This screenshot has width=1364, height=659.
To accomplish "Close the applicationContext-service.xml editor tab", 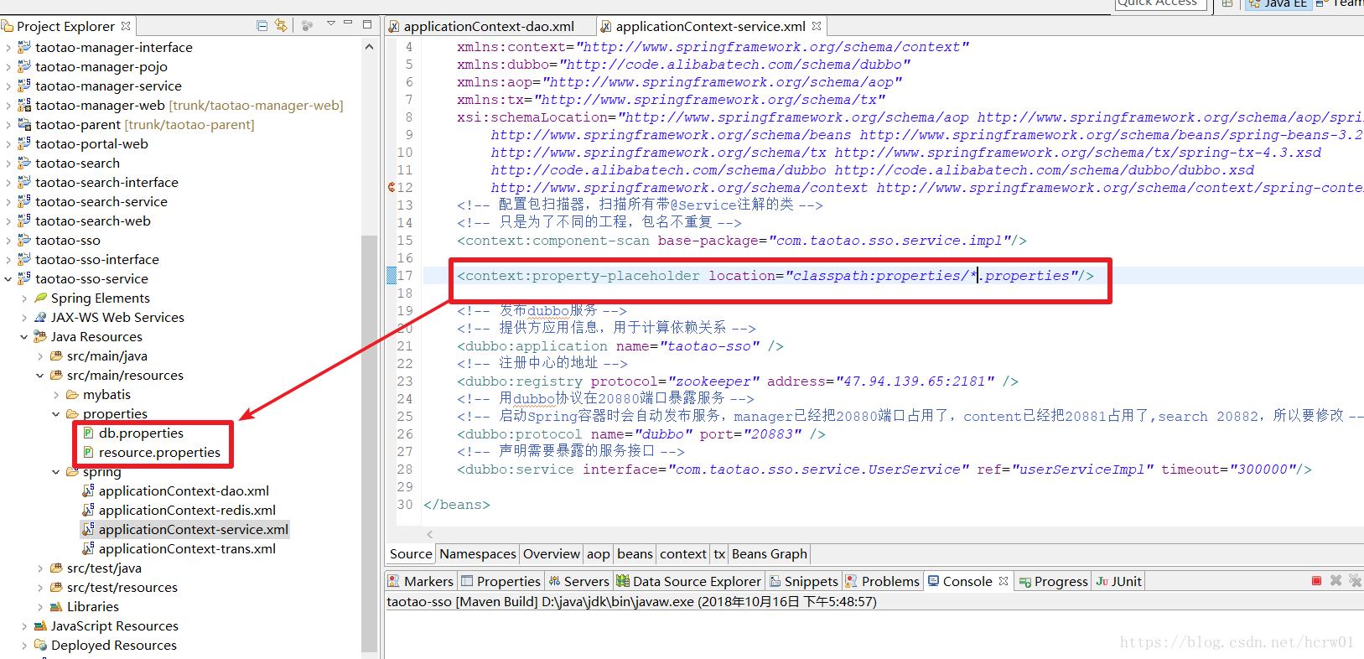I will pos(817,26).
